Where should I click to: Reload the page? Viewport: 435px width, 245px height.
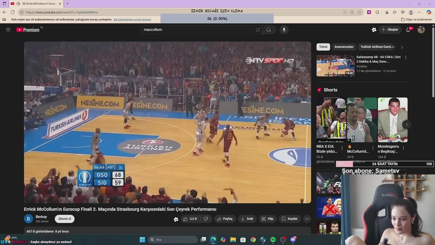pyautogui.click(x=13, y=12)
